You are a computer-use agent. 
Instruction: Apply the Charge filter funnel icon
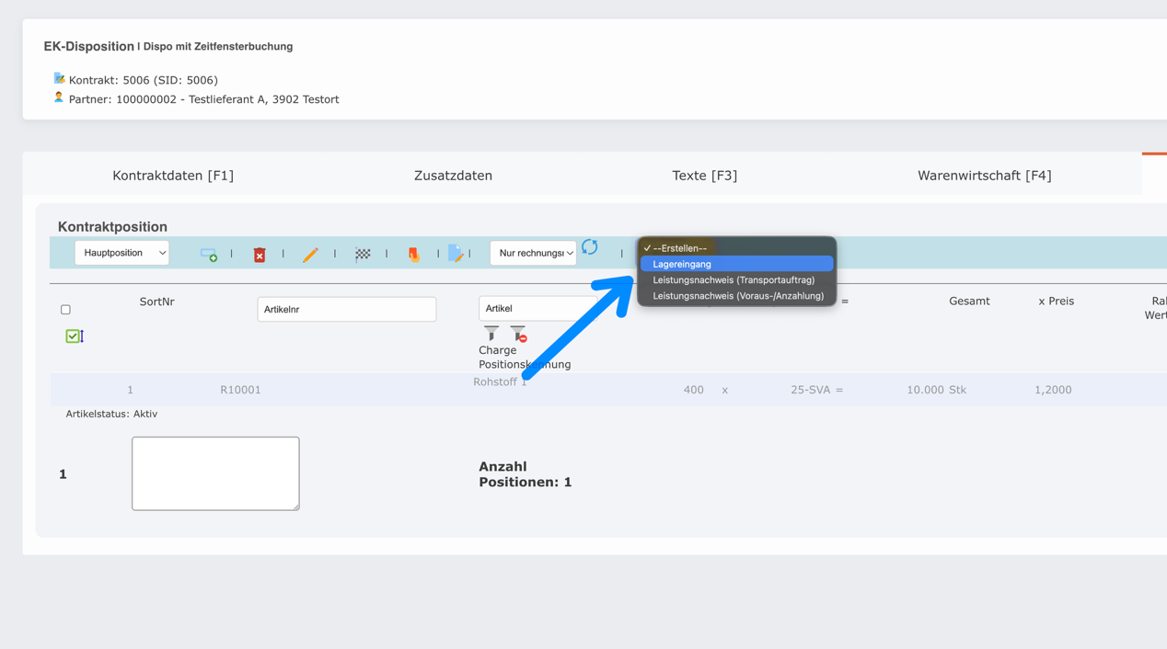491,333
